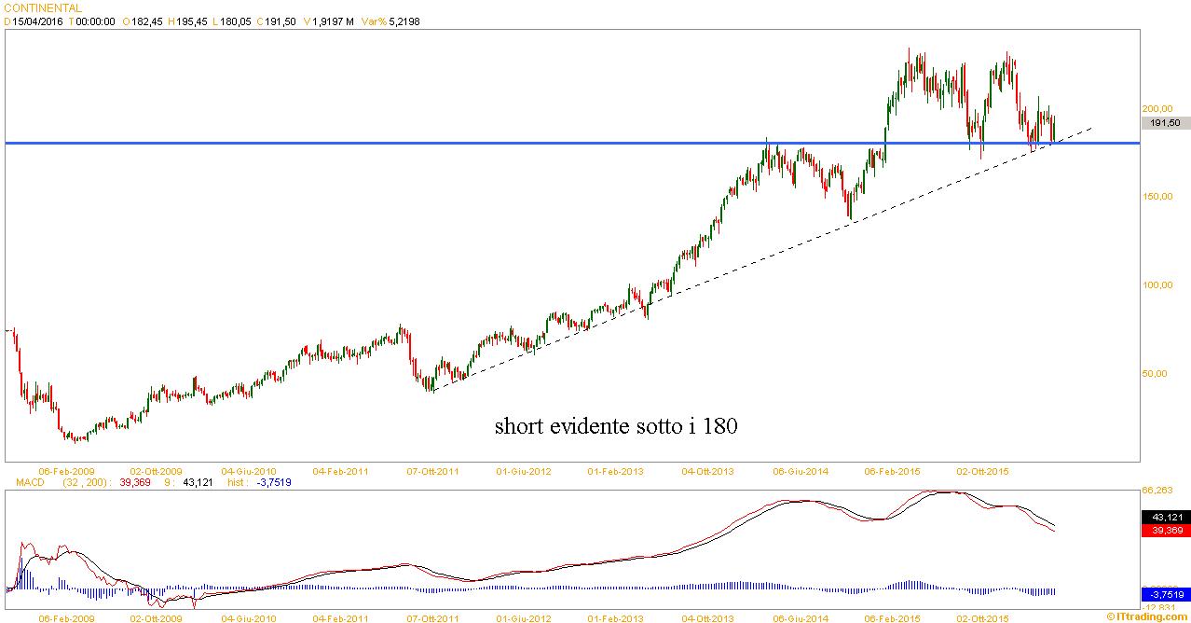Click the 200,00 price axis label
The image size is (1191, 623).
(1157, 108)
